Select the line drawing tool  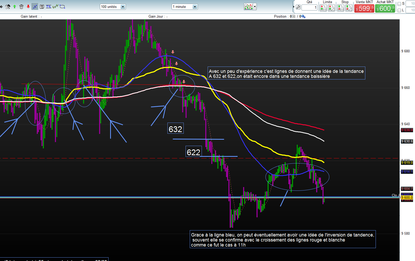35,7
